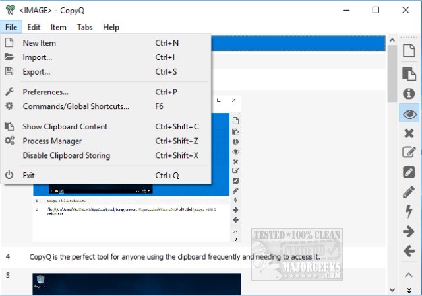Toggle Disable Clipboard Storing entry
The width and height of the screenshot is (422, 296).
[105, 155]
